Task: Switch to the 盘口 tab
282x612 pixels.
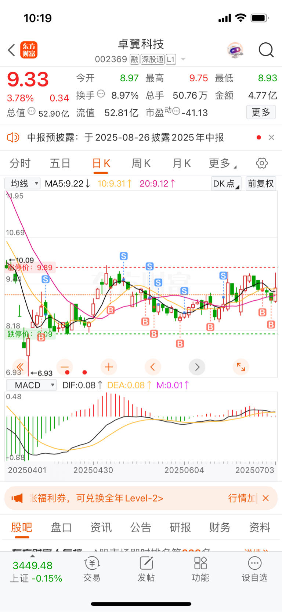Action: (61, 527)
